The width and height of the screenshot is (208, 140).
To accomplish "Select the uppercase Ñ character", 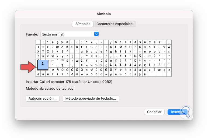I will tap(57, 70).
